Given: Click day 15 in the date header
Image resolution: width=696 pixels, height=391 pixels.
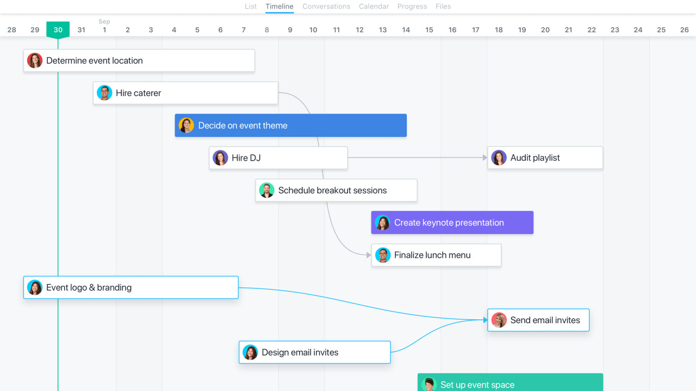Looking at the screenshot, I should 429,30.
